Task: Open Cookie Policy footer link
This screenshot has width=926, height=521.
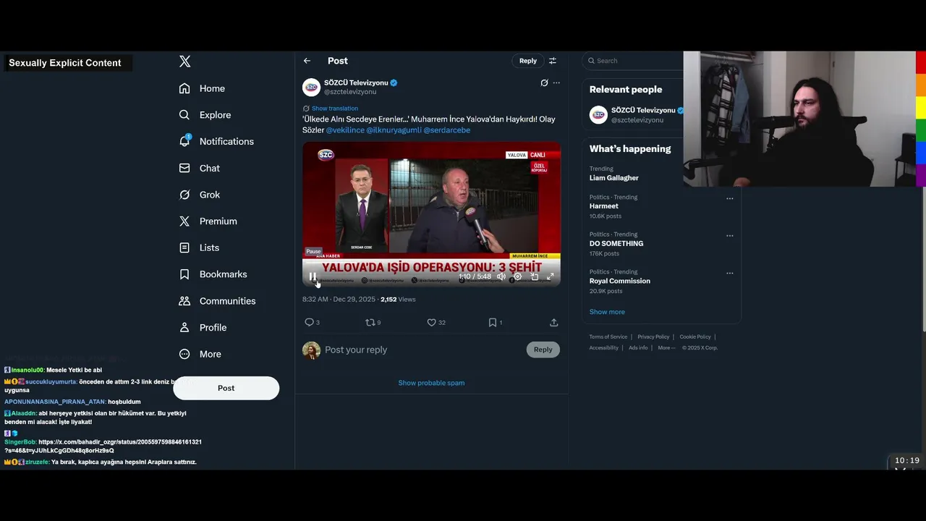Action: 695,337
